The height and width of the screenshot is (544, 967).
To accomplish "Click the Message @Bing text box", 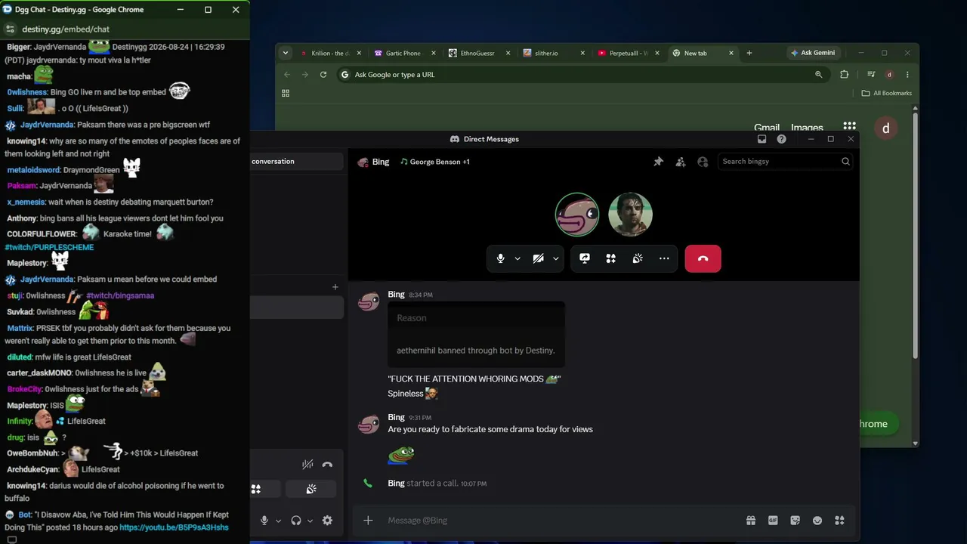I will pos(559,520).
